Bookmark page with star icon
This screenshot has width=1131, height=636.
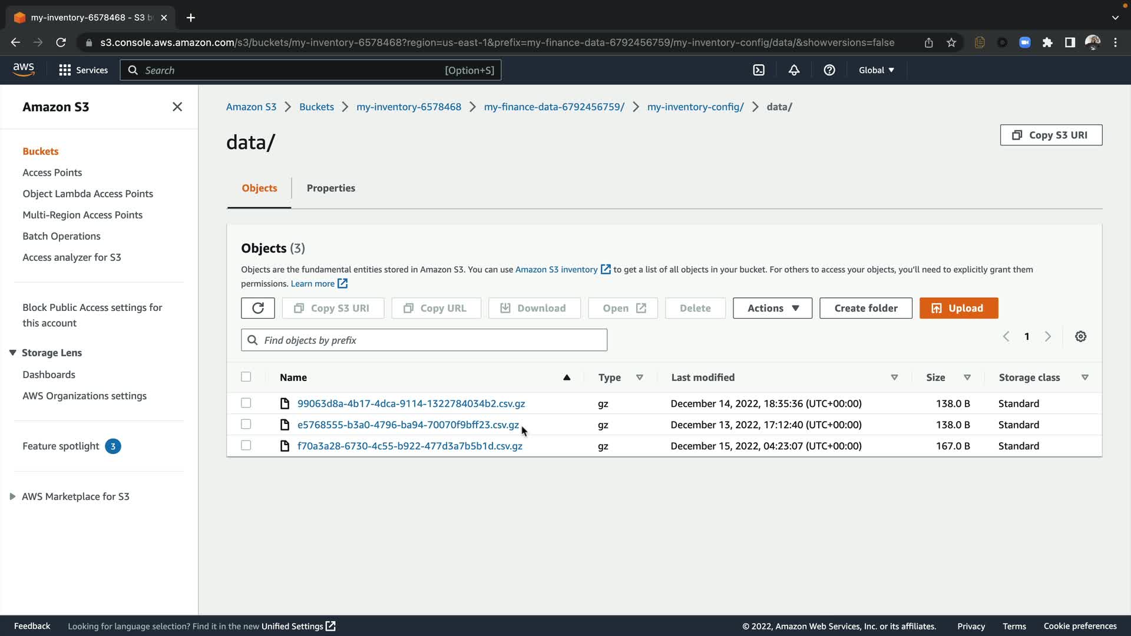951,42
